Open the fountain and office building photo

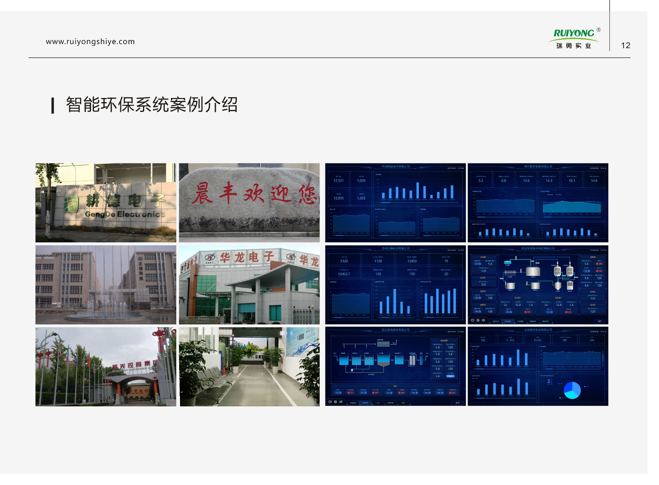106,285
